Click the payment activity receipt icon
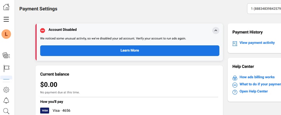The image size is (281, 115). tap(235, 43)
